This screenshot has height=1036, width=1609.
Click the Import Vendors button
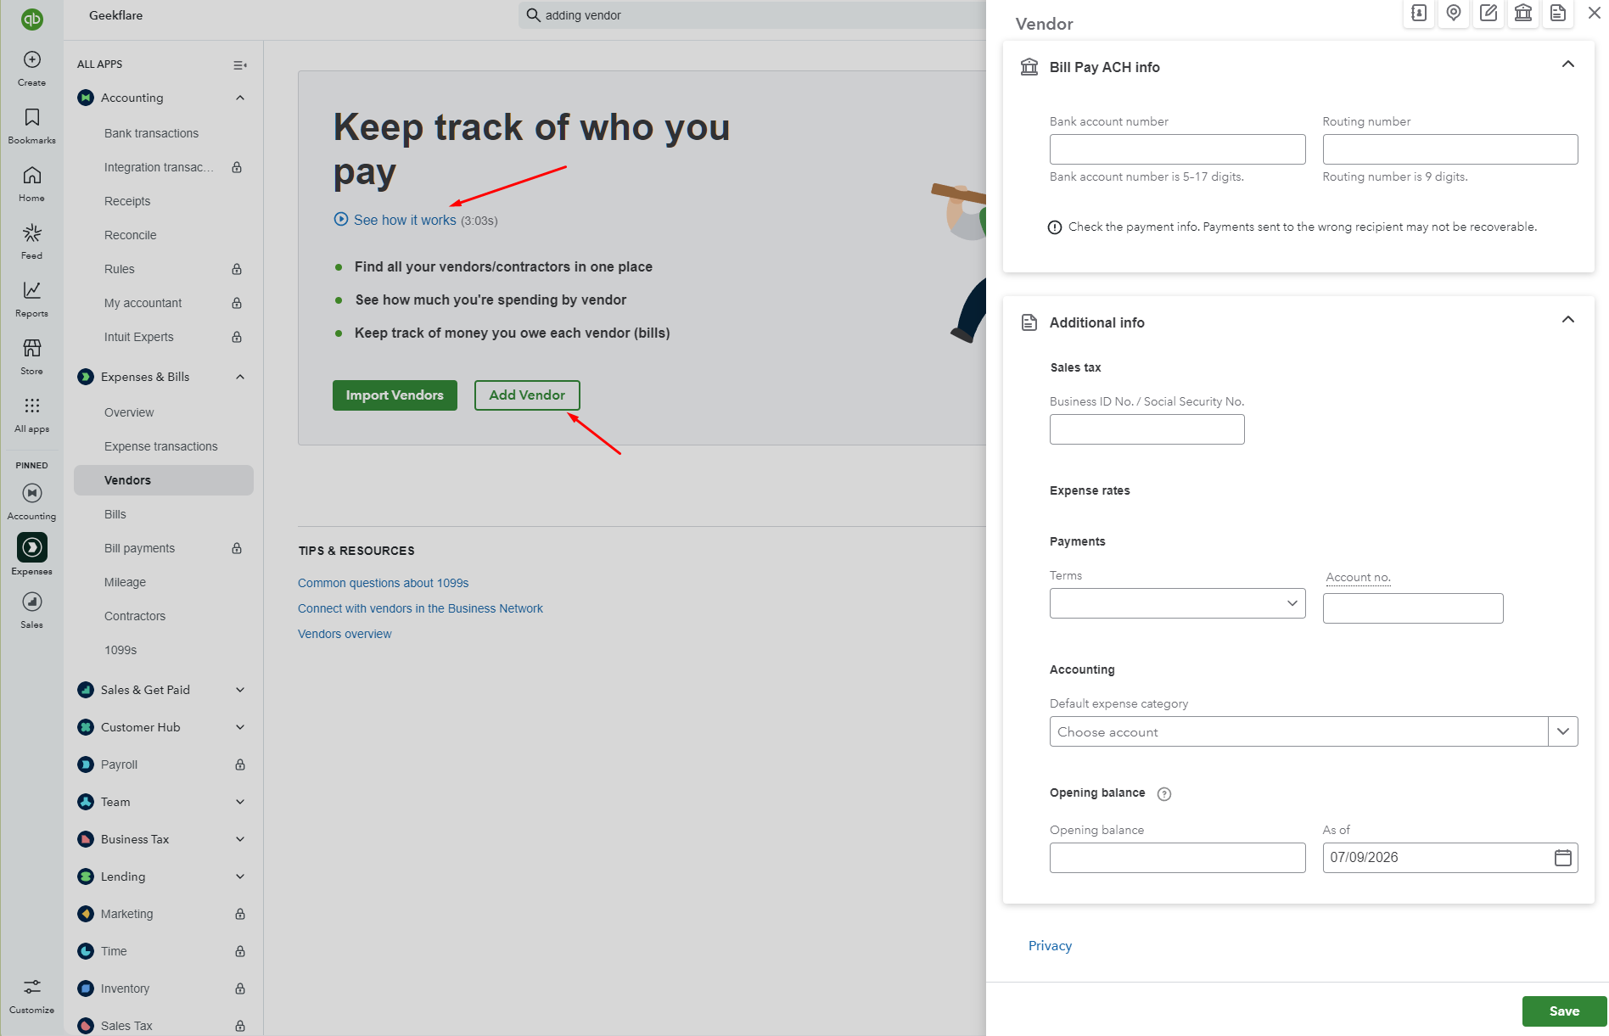395,395
